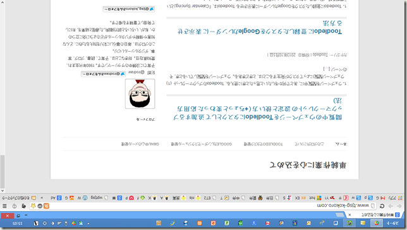Click the power-symbol extension icon
The height and width of the screenshot is (230, 407).
[x=15, y=206]
